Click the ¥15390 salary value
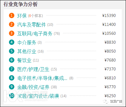 tap(109, 15)
